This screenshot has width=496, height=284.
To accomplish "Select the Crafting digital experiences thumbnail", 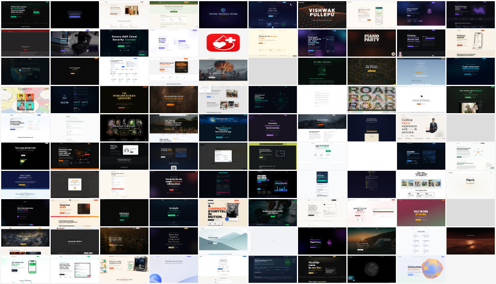I will [x=421, y=128].
